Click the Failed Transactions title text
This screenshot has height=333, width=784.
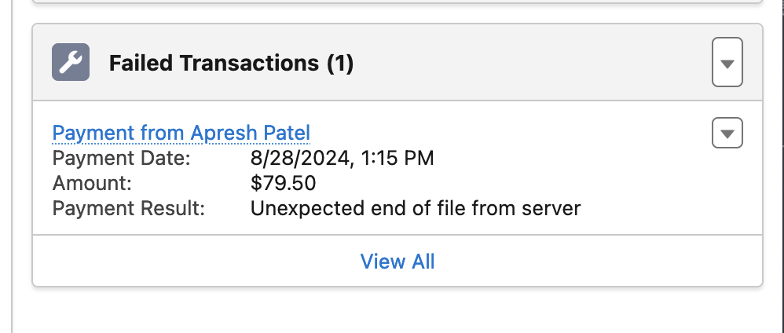pos(214,64)
